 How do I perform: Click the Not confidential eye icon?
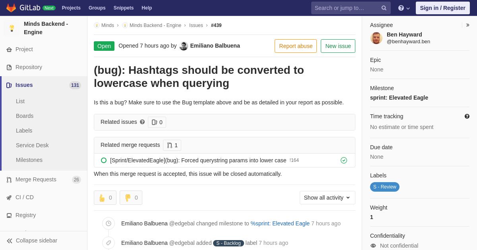coord(373,246)
